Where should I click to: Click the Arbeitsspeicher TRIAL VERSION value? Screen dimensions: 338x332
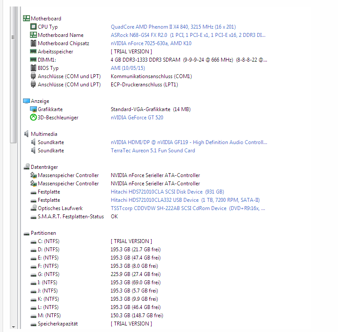tap(131, 52)
